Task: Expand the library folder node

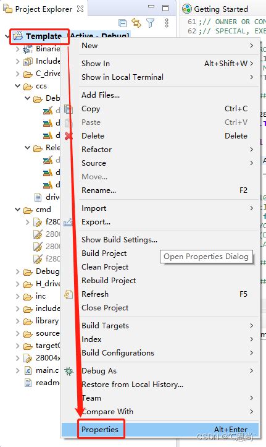Action: (x=18, y=321)
